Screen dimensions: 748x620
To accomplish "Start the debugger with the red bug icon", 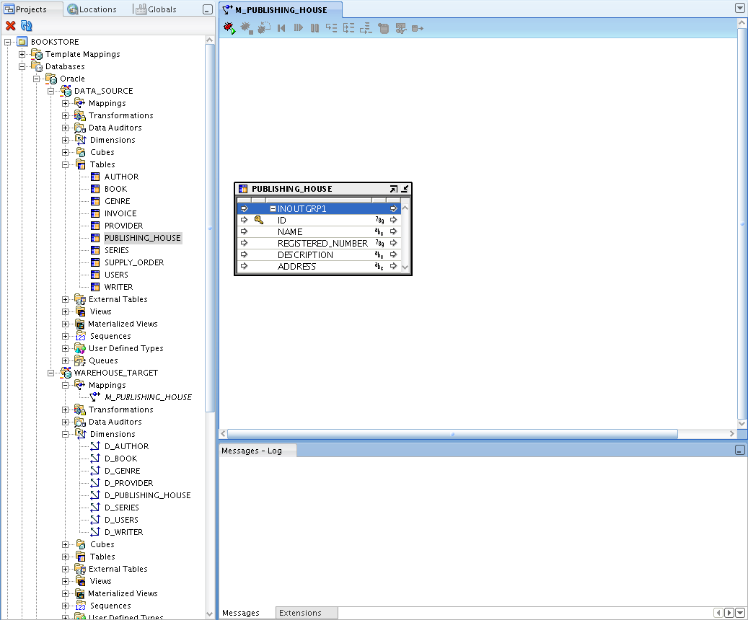I will click(x=229, y=28).
